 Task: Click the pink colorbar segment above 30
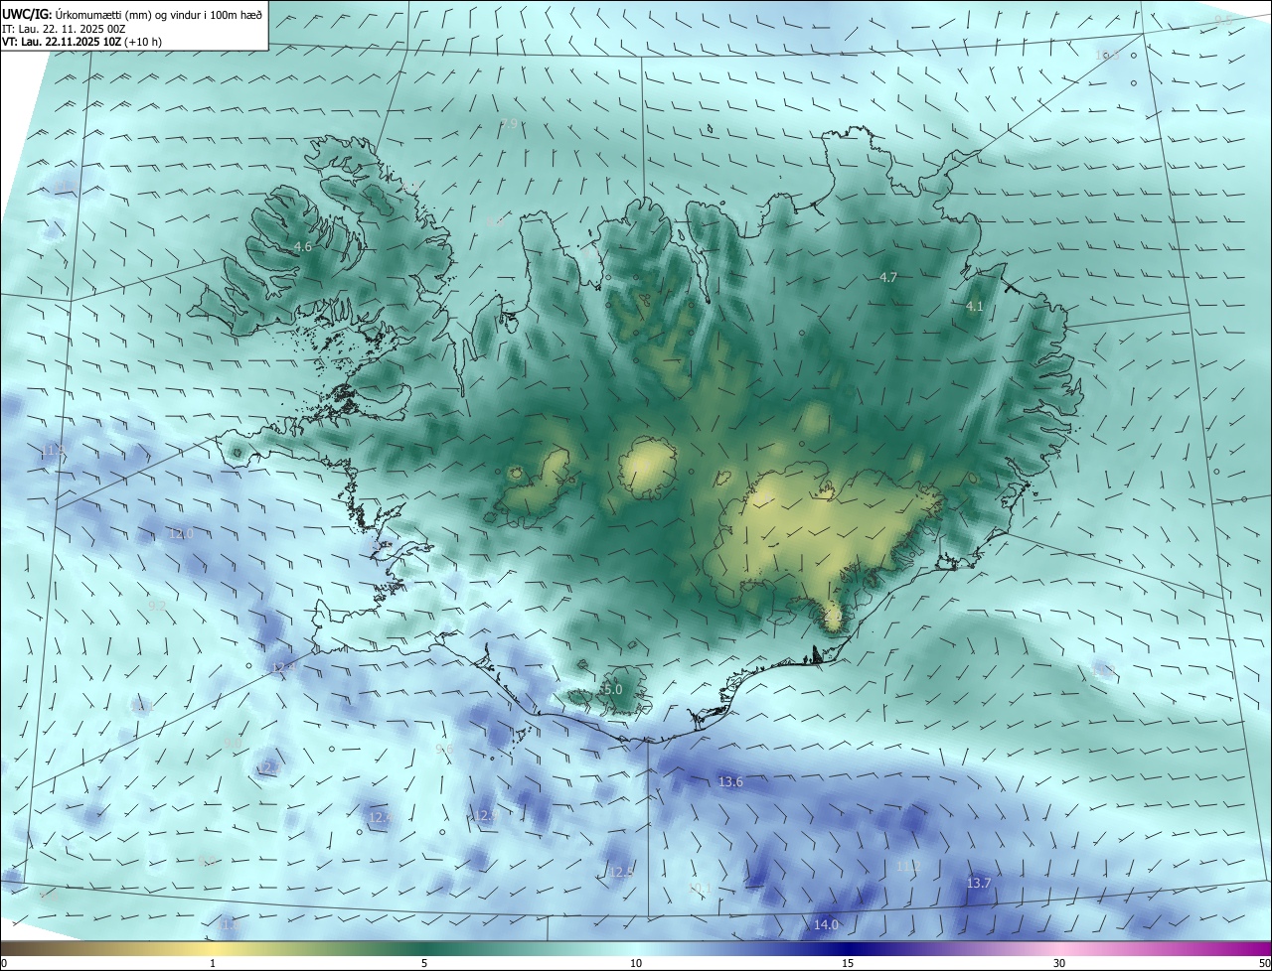[x=1059, y=948]
